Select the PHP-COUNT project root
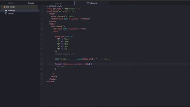This screenshot has width=190, height=107. (10, 7)
